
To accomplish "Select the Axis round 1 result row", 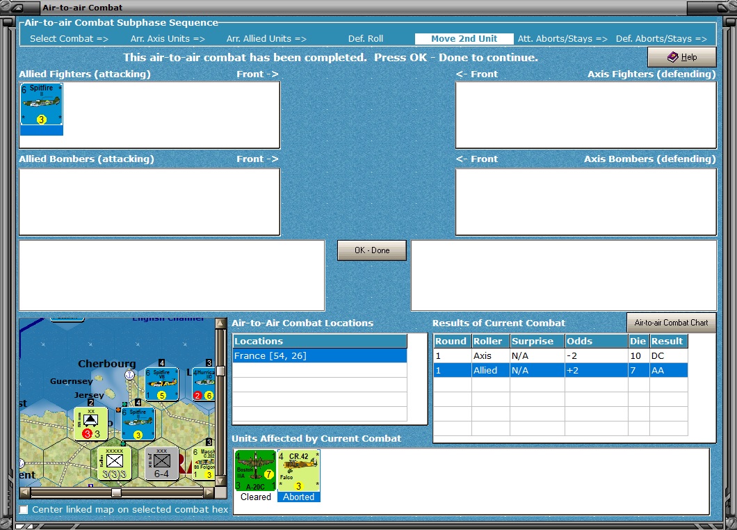I will click(560, 356).
